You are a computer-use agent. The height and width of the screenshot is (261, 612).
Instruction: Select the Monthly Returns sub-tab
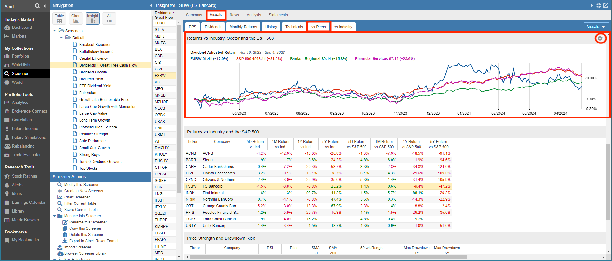[x=243, y=27]
